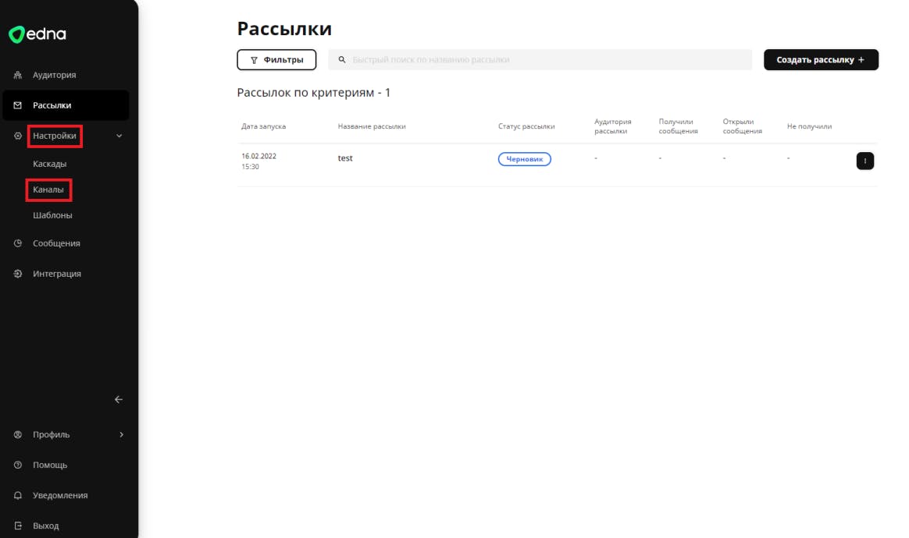Click the Рассылки envelope icon
The width and height of the screenshot is (909, 538).
[18, 105]
